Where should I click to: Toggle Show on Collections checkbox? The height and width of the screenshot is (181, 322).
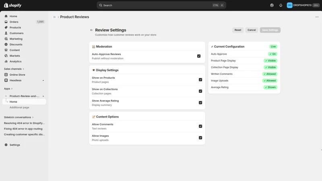tap(200, 91)
